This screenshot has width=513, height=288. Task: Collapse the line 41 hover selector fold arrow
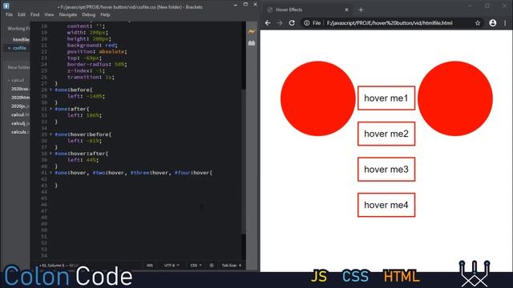[x=50, y=173]
